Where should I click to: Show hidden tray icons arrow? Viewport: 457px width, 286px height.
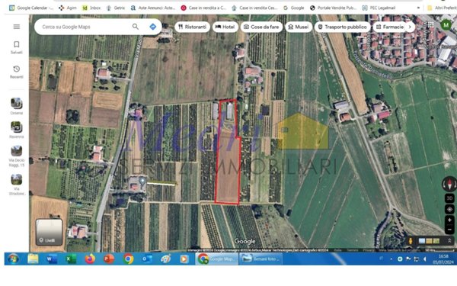(x=391, y=259)
